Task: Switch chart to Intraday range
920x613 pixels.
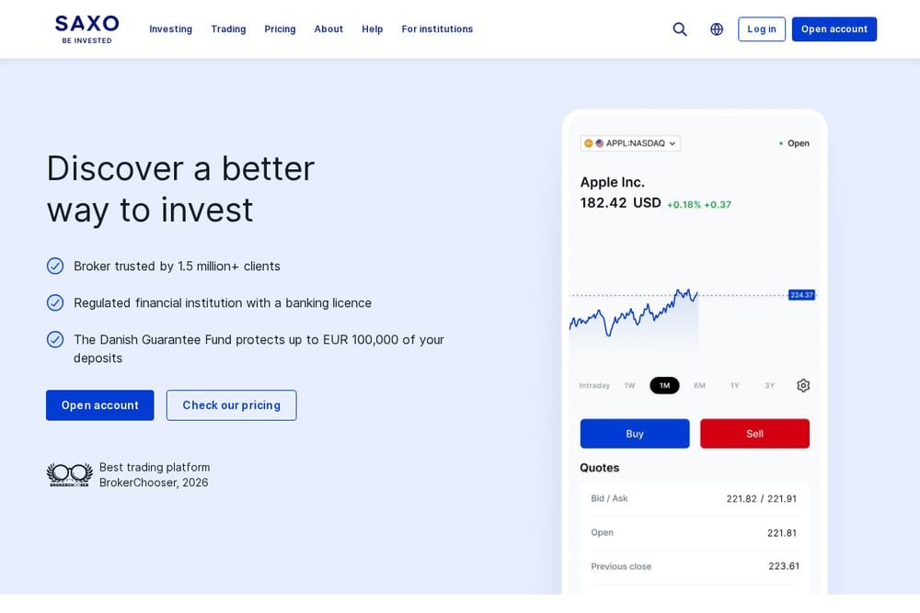Action: click(x=594, y=386)
